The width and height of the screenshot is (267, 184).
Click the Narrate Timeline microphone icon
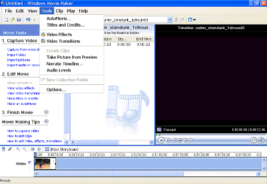tap(10, 149)
